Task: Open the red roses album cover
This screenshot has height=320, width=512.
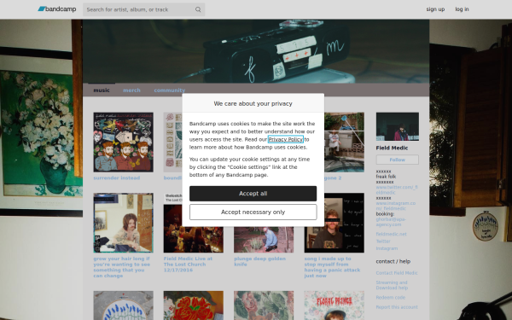Action: (194, 305)
